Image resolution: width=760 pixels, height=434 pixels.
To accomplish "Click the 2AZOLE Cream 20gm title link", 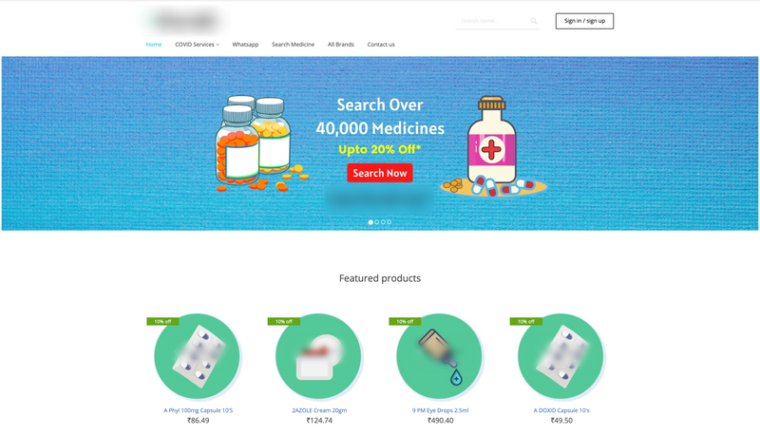I will [x=319, y=410].
